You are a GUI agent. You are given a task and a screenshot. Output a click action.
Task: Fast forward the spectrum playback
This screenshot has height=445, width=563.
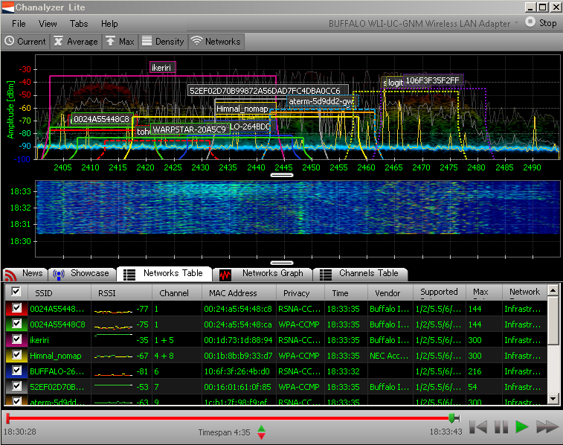point(547,427)
